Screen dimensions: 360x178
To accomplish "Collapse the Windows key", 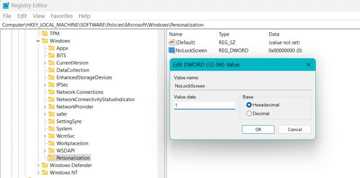I will coord(38,41).
